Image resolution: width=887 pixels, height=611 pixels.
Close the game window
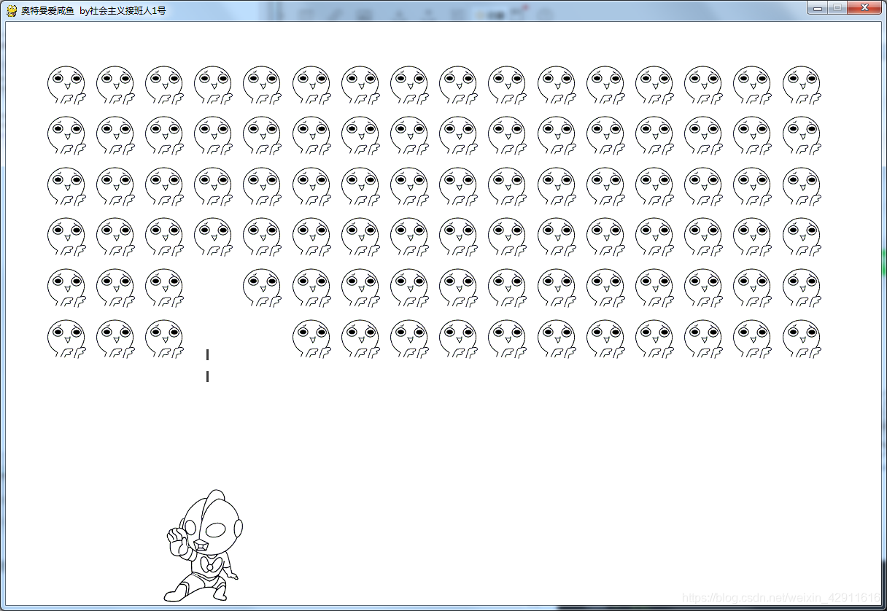(864, 8)
